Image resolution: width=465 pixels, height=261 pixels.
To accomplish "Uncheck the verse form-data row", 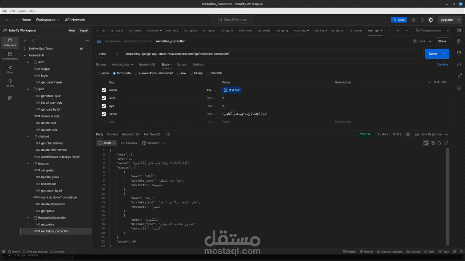I will click(x=104, y=114).
